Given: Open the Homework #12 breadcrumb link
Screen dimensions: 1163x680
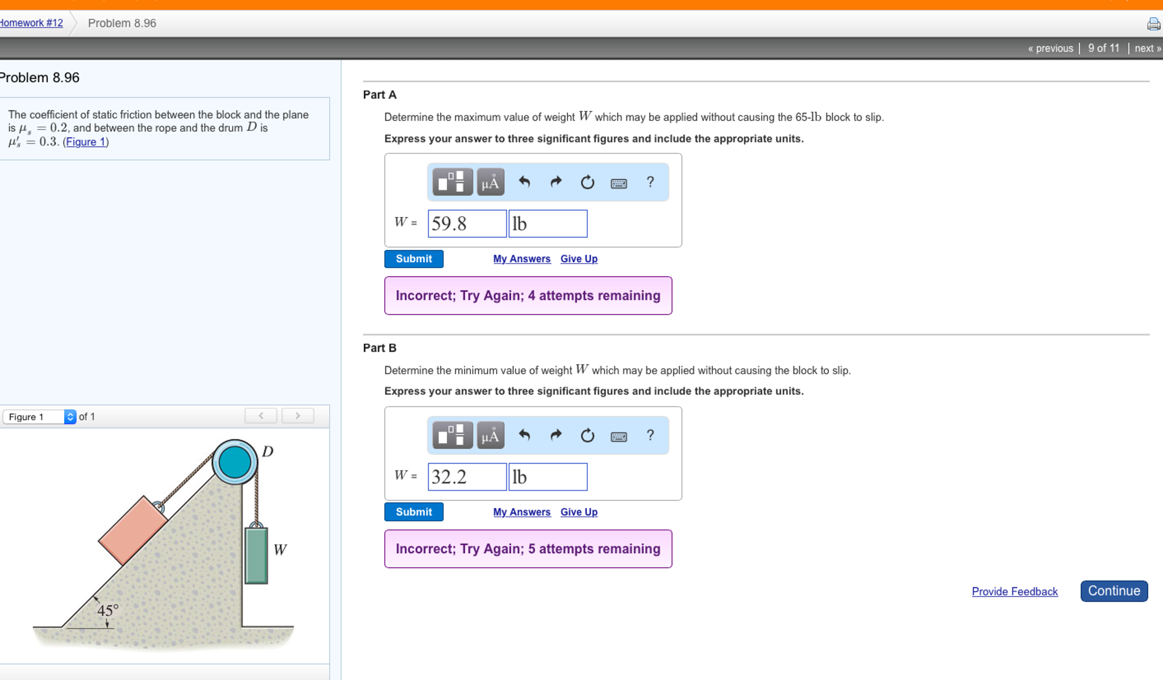Looking at the screenshot, I should pos(31,23).
